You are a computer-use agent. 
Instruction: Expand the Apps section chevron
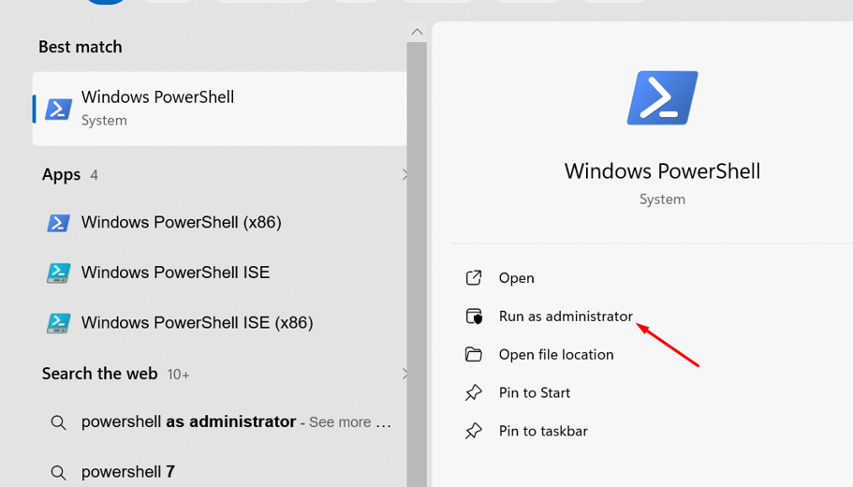click(x=404, y=175)
